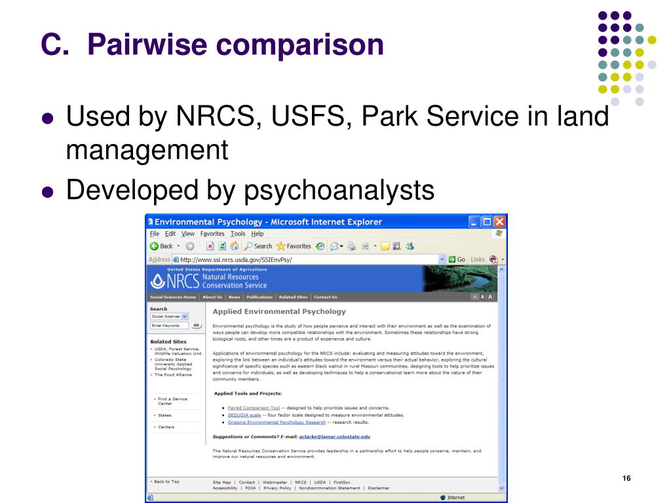Open the Social Sciences search scope dropdown
Image resolution: width=671 pixels, height=503 pixels.
click(184, 316)
